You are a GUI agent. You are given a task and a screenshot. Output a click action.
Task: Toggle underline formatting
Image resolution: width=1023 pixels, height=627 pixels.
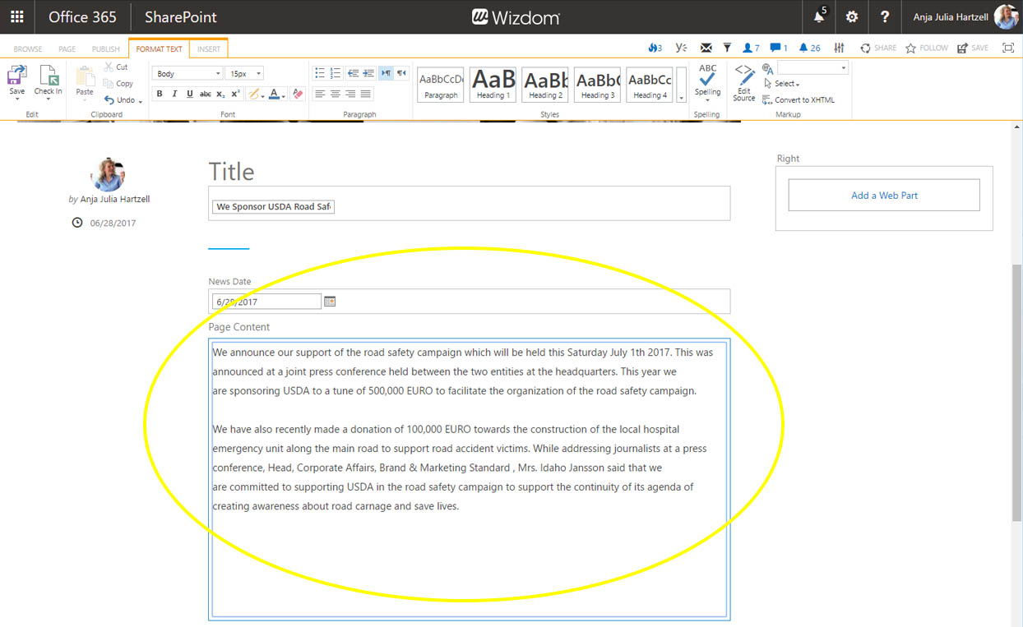point(189,95)
